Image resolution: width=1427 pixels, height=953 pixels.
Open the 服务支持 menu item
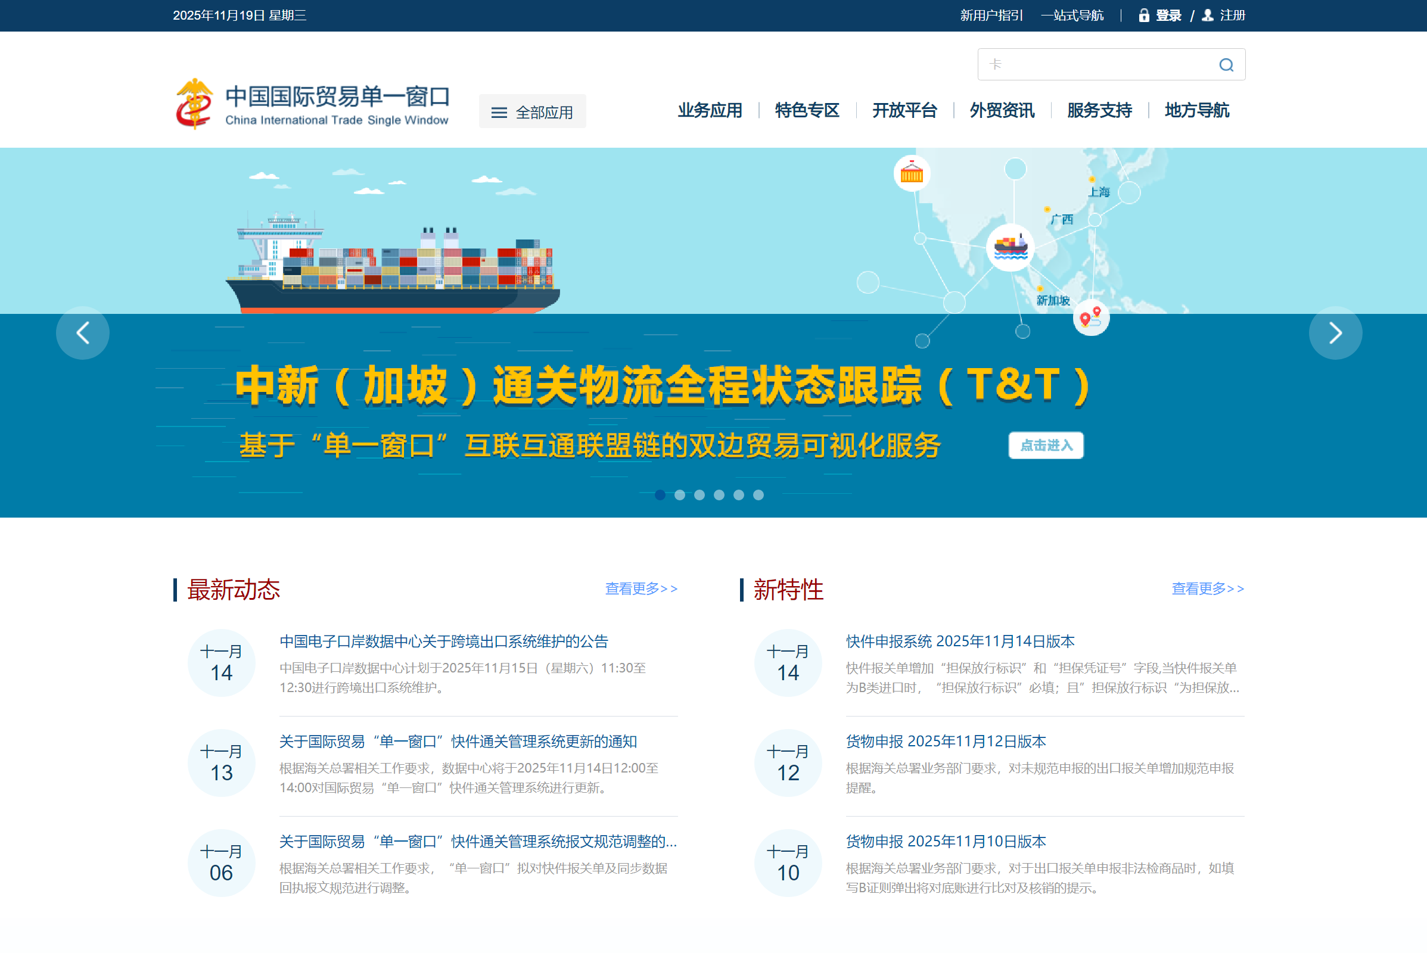pyautogui.click(x=1099, y=111)
